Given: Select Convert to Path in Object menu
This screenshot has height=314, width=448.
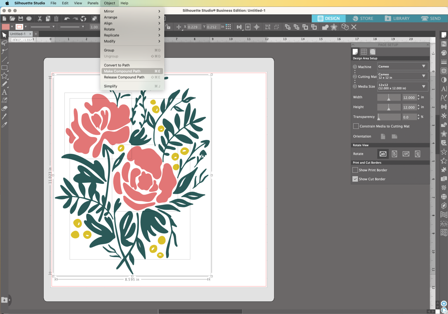Looking at the screenshot, I should (132, 65).
